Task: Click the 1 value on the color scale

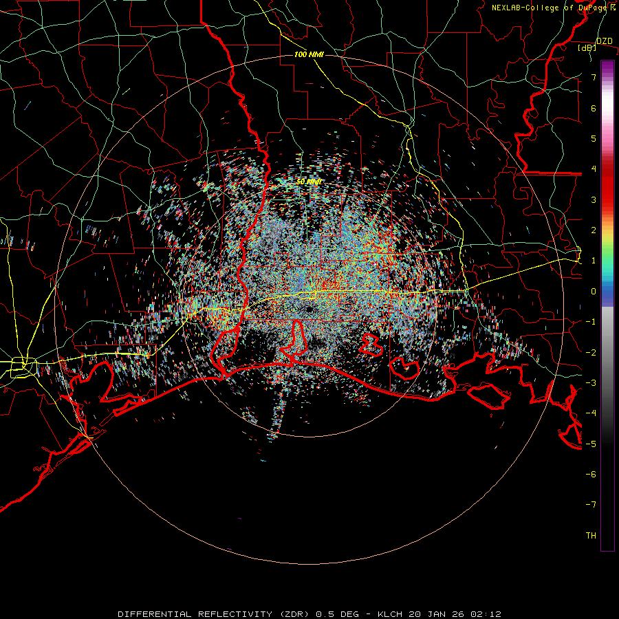Action: pyautogui.click(x=594, y=261)
